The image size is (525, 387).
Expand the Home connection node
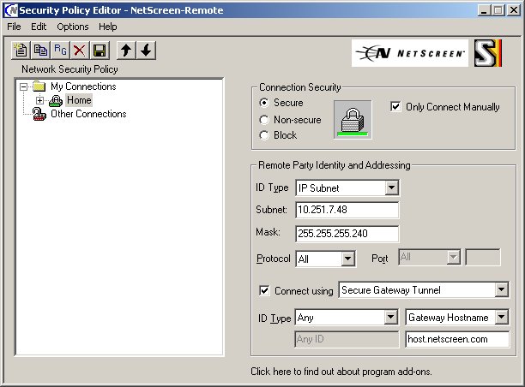click(x=39, y=100)
